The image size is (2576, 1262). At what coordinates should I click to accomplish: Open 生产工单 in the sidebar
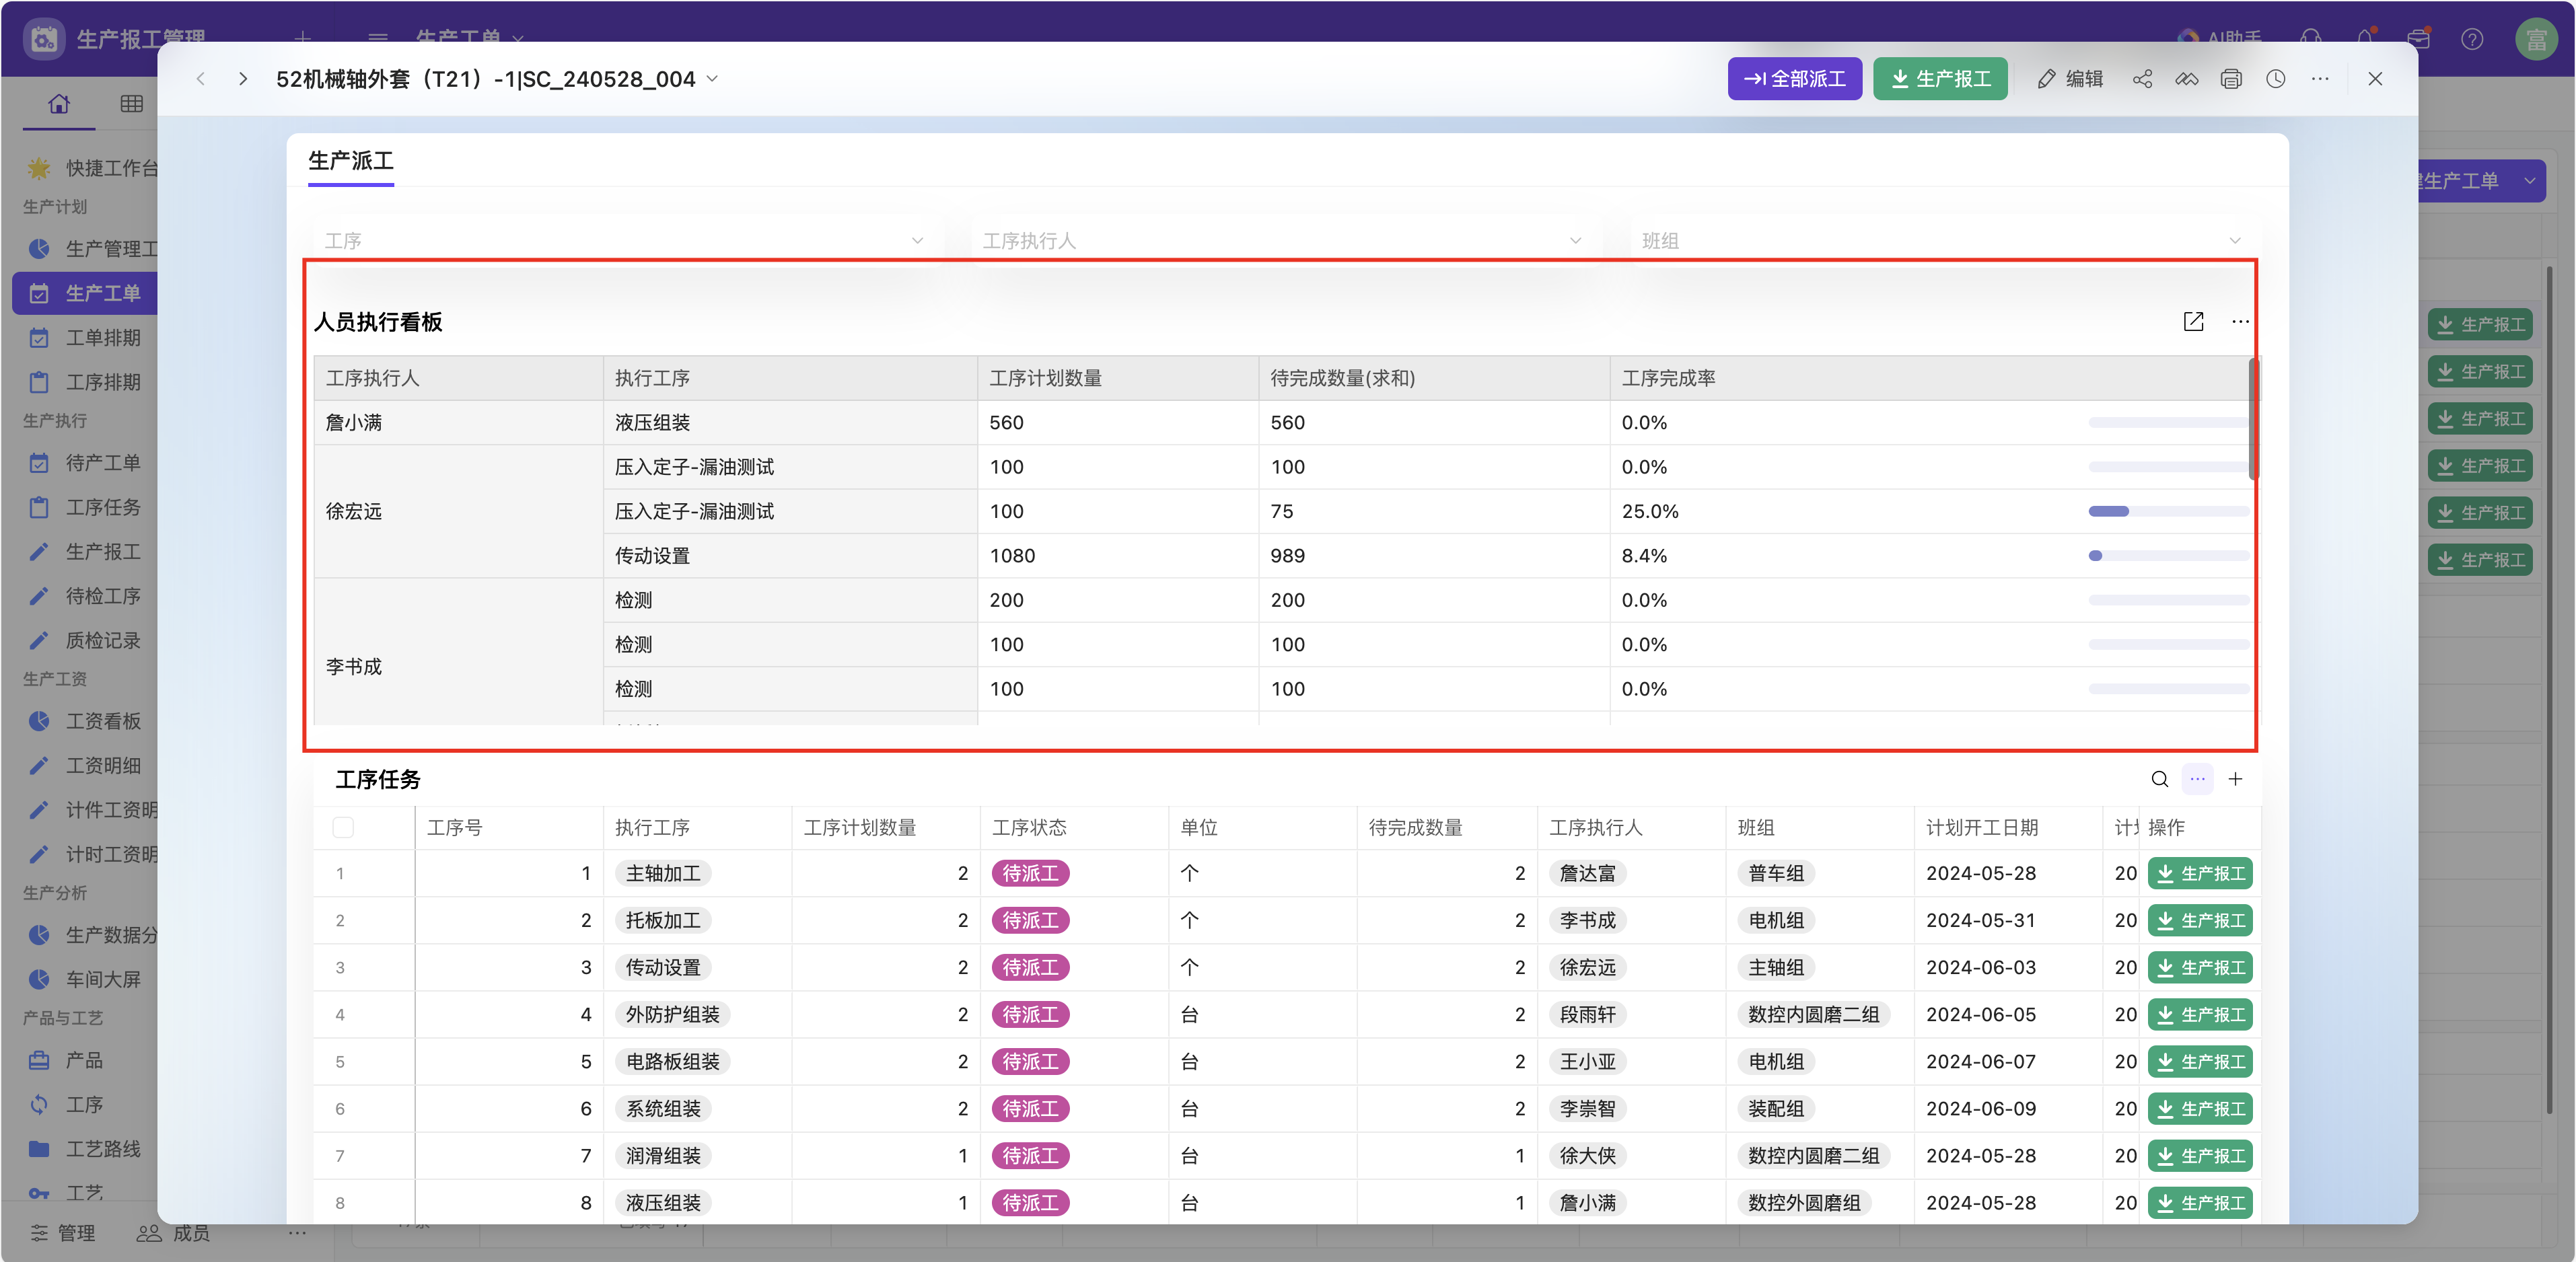point(86,293)
